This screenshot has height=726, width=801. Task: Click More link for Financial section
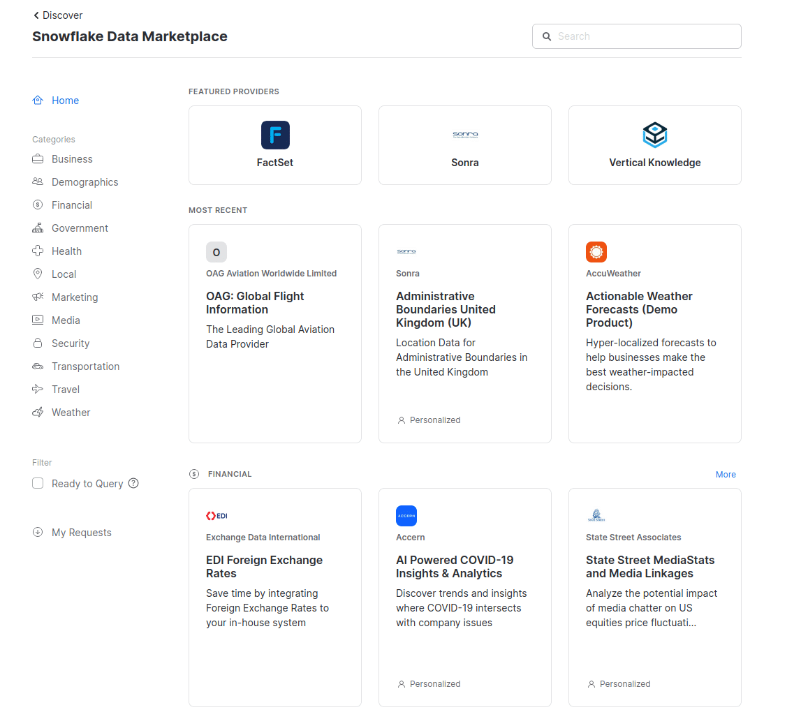[x=726, y=474]
